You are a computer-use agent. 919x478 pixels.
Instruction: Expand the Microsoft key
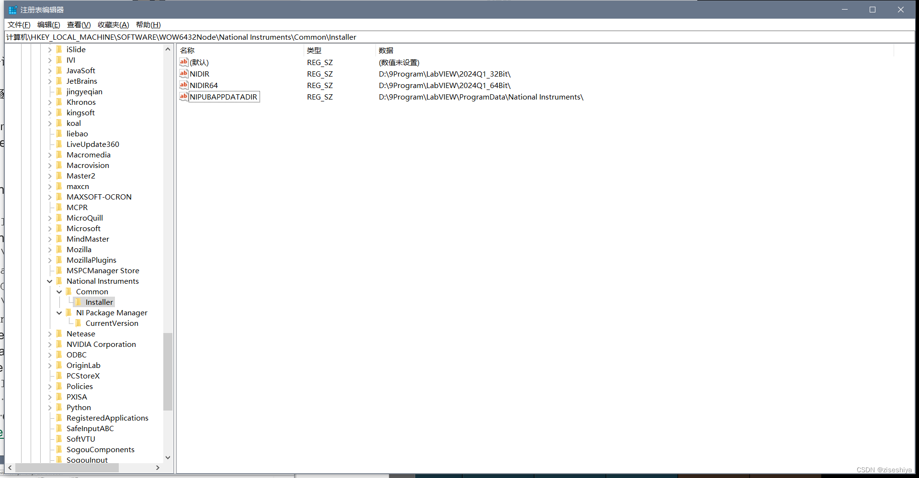click(x=50, y=228)
